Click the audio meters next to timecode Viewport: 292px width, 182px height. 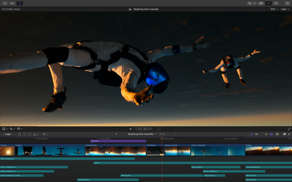(159, 129)
